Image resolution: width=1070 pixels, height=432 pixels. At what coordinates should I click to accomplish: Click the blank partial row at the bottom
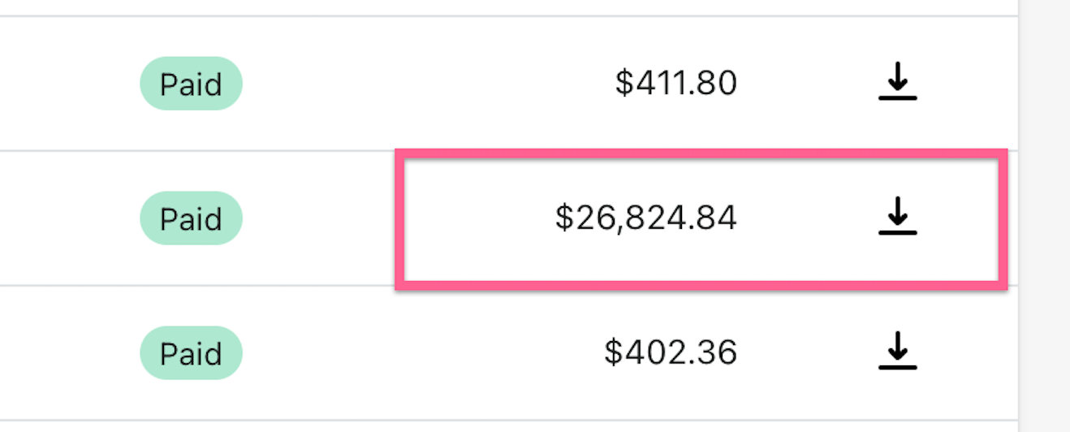click(x=509, y=426)
